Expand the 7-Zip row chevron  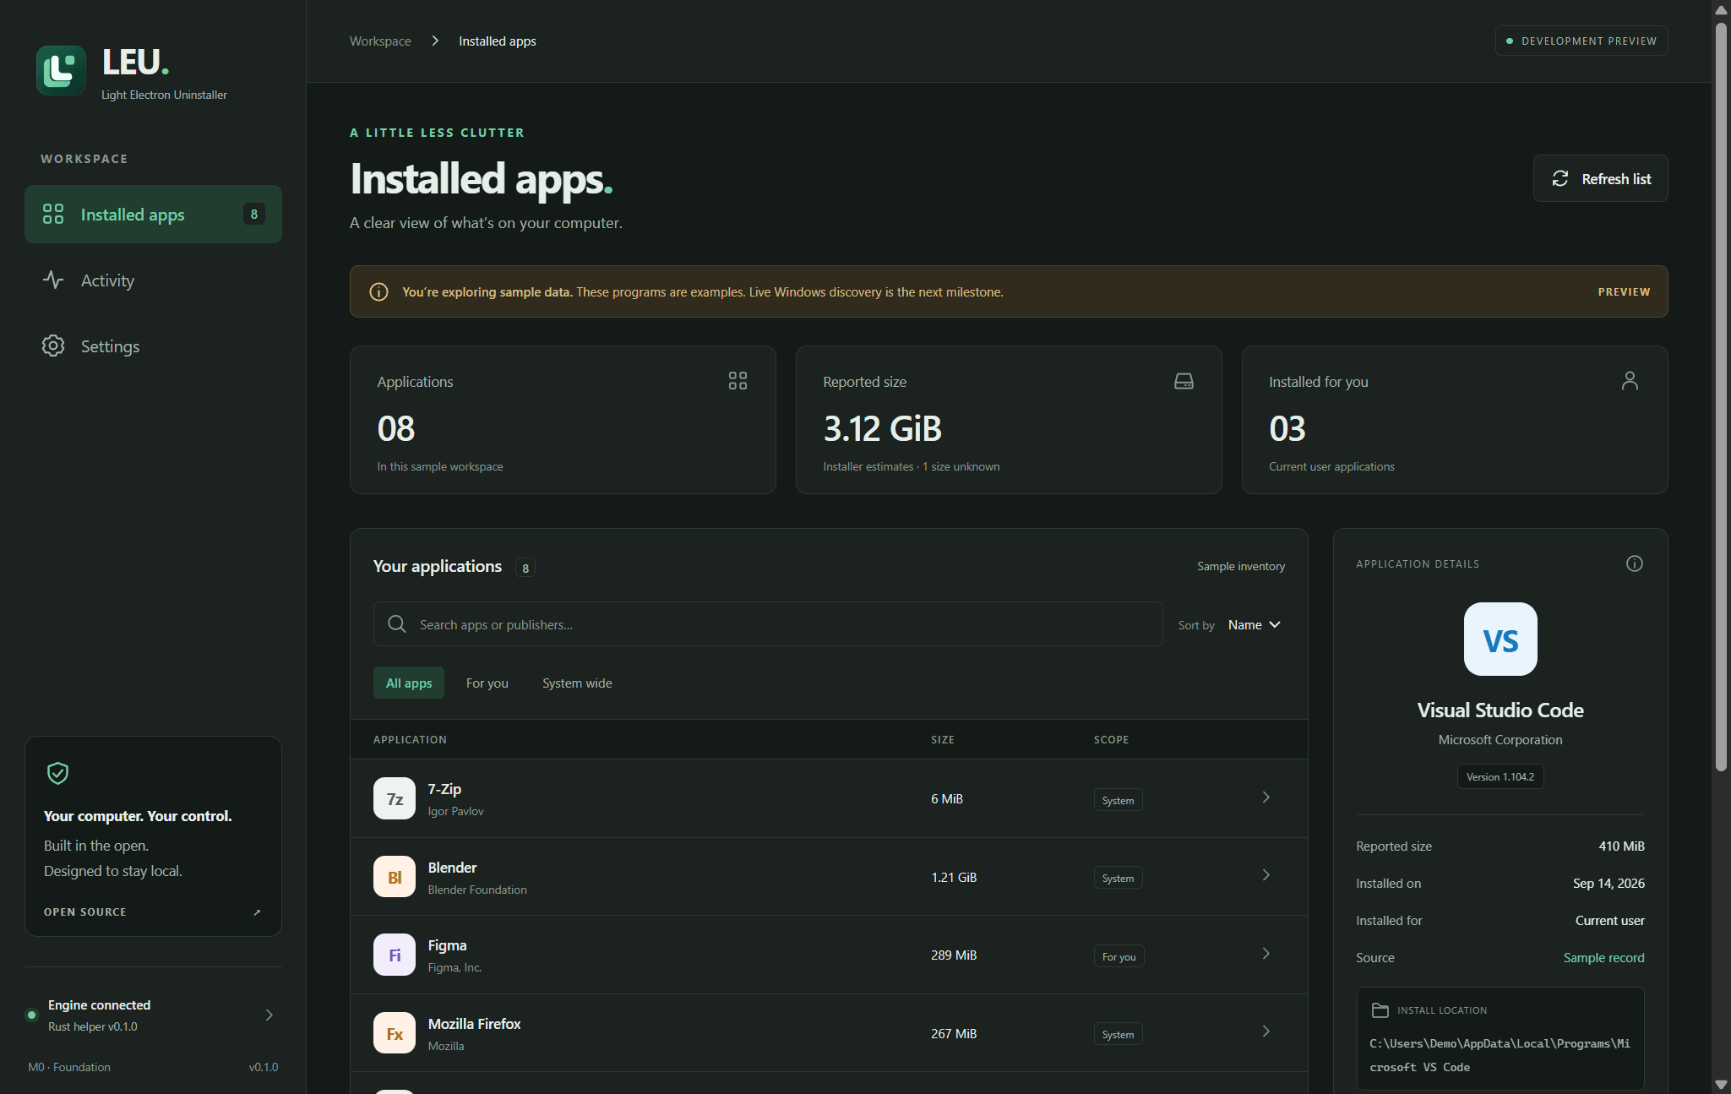click(1266, 797)
